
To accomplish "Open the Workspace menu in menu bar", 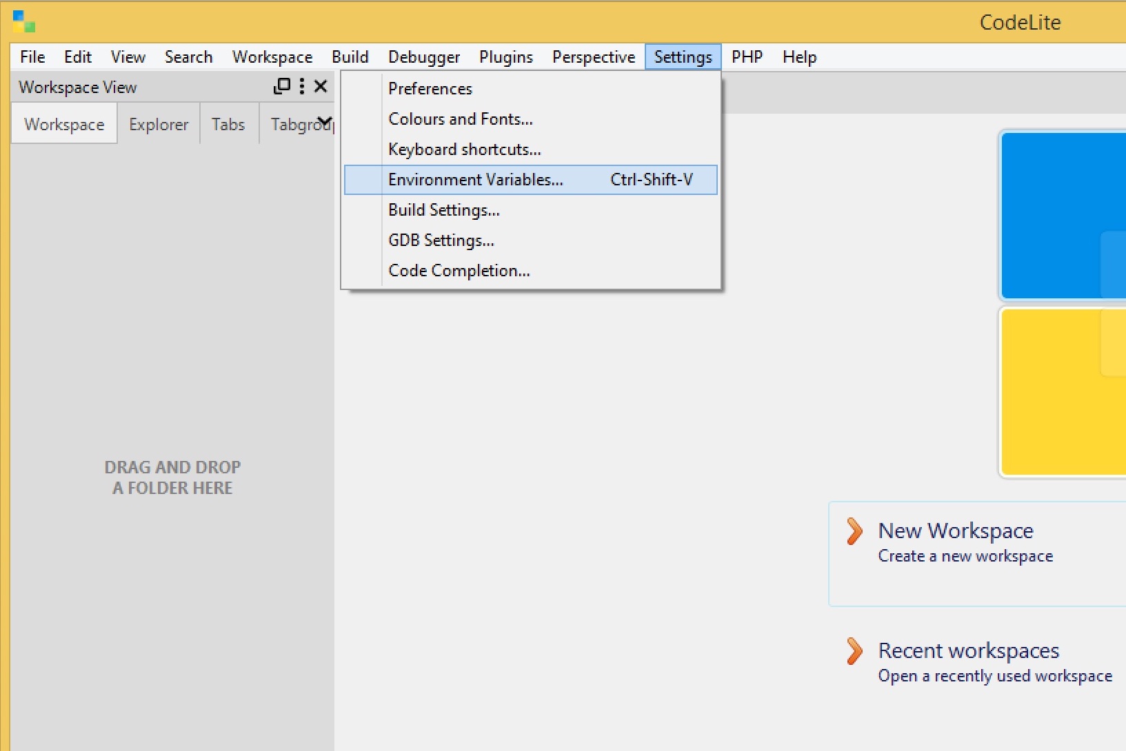I will coord(272,57).
